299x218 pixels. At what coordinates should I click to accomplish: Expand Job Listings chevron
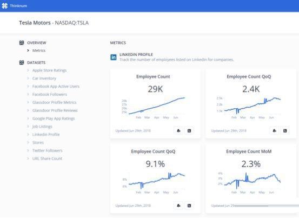28,127
